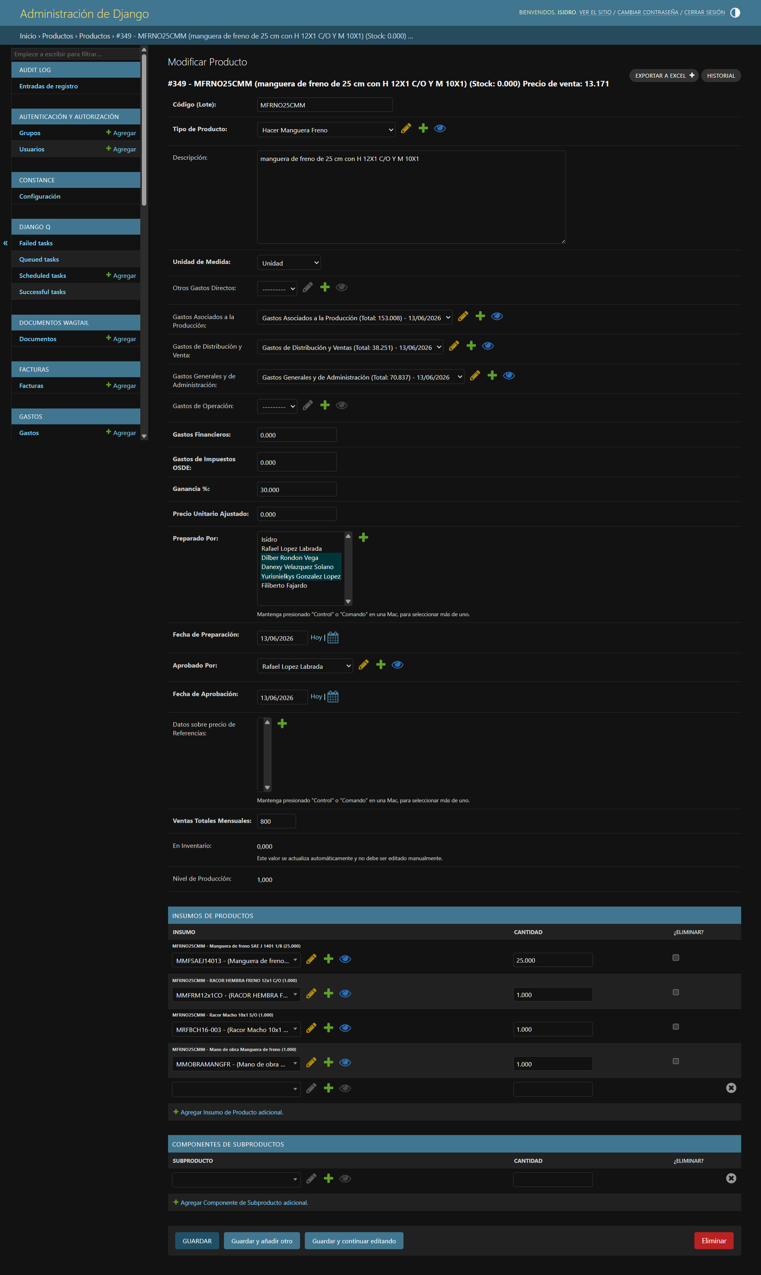
Task: View Gastos Asociados a la Producción eye icon
Action: tap(497, 316)
